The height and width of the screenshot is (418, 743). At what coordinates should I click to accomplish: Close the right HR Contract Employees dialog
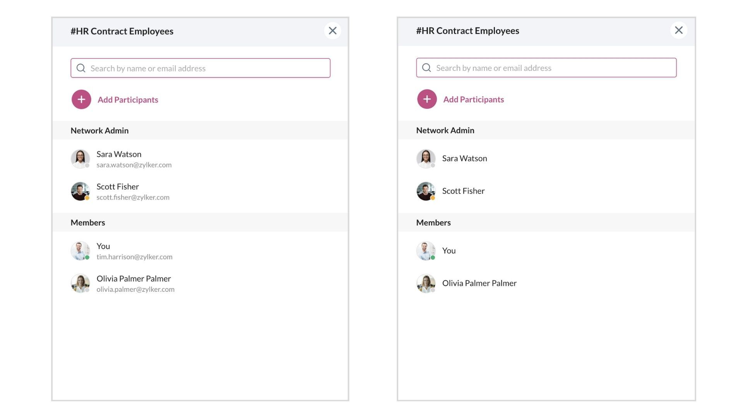678,30
